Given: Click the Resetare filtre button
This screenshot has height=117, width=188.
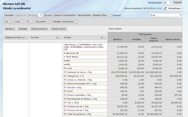Looking at the screenshot, I should pos(100,15).
